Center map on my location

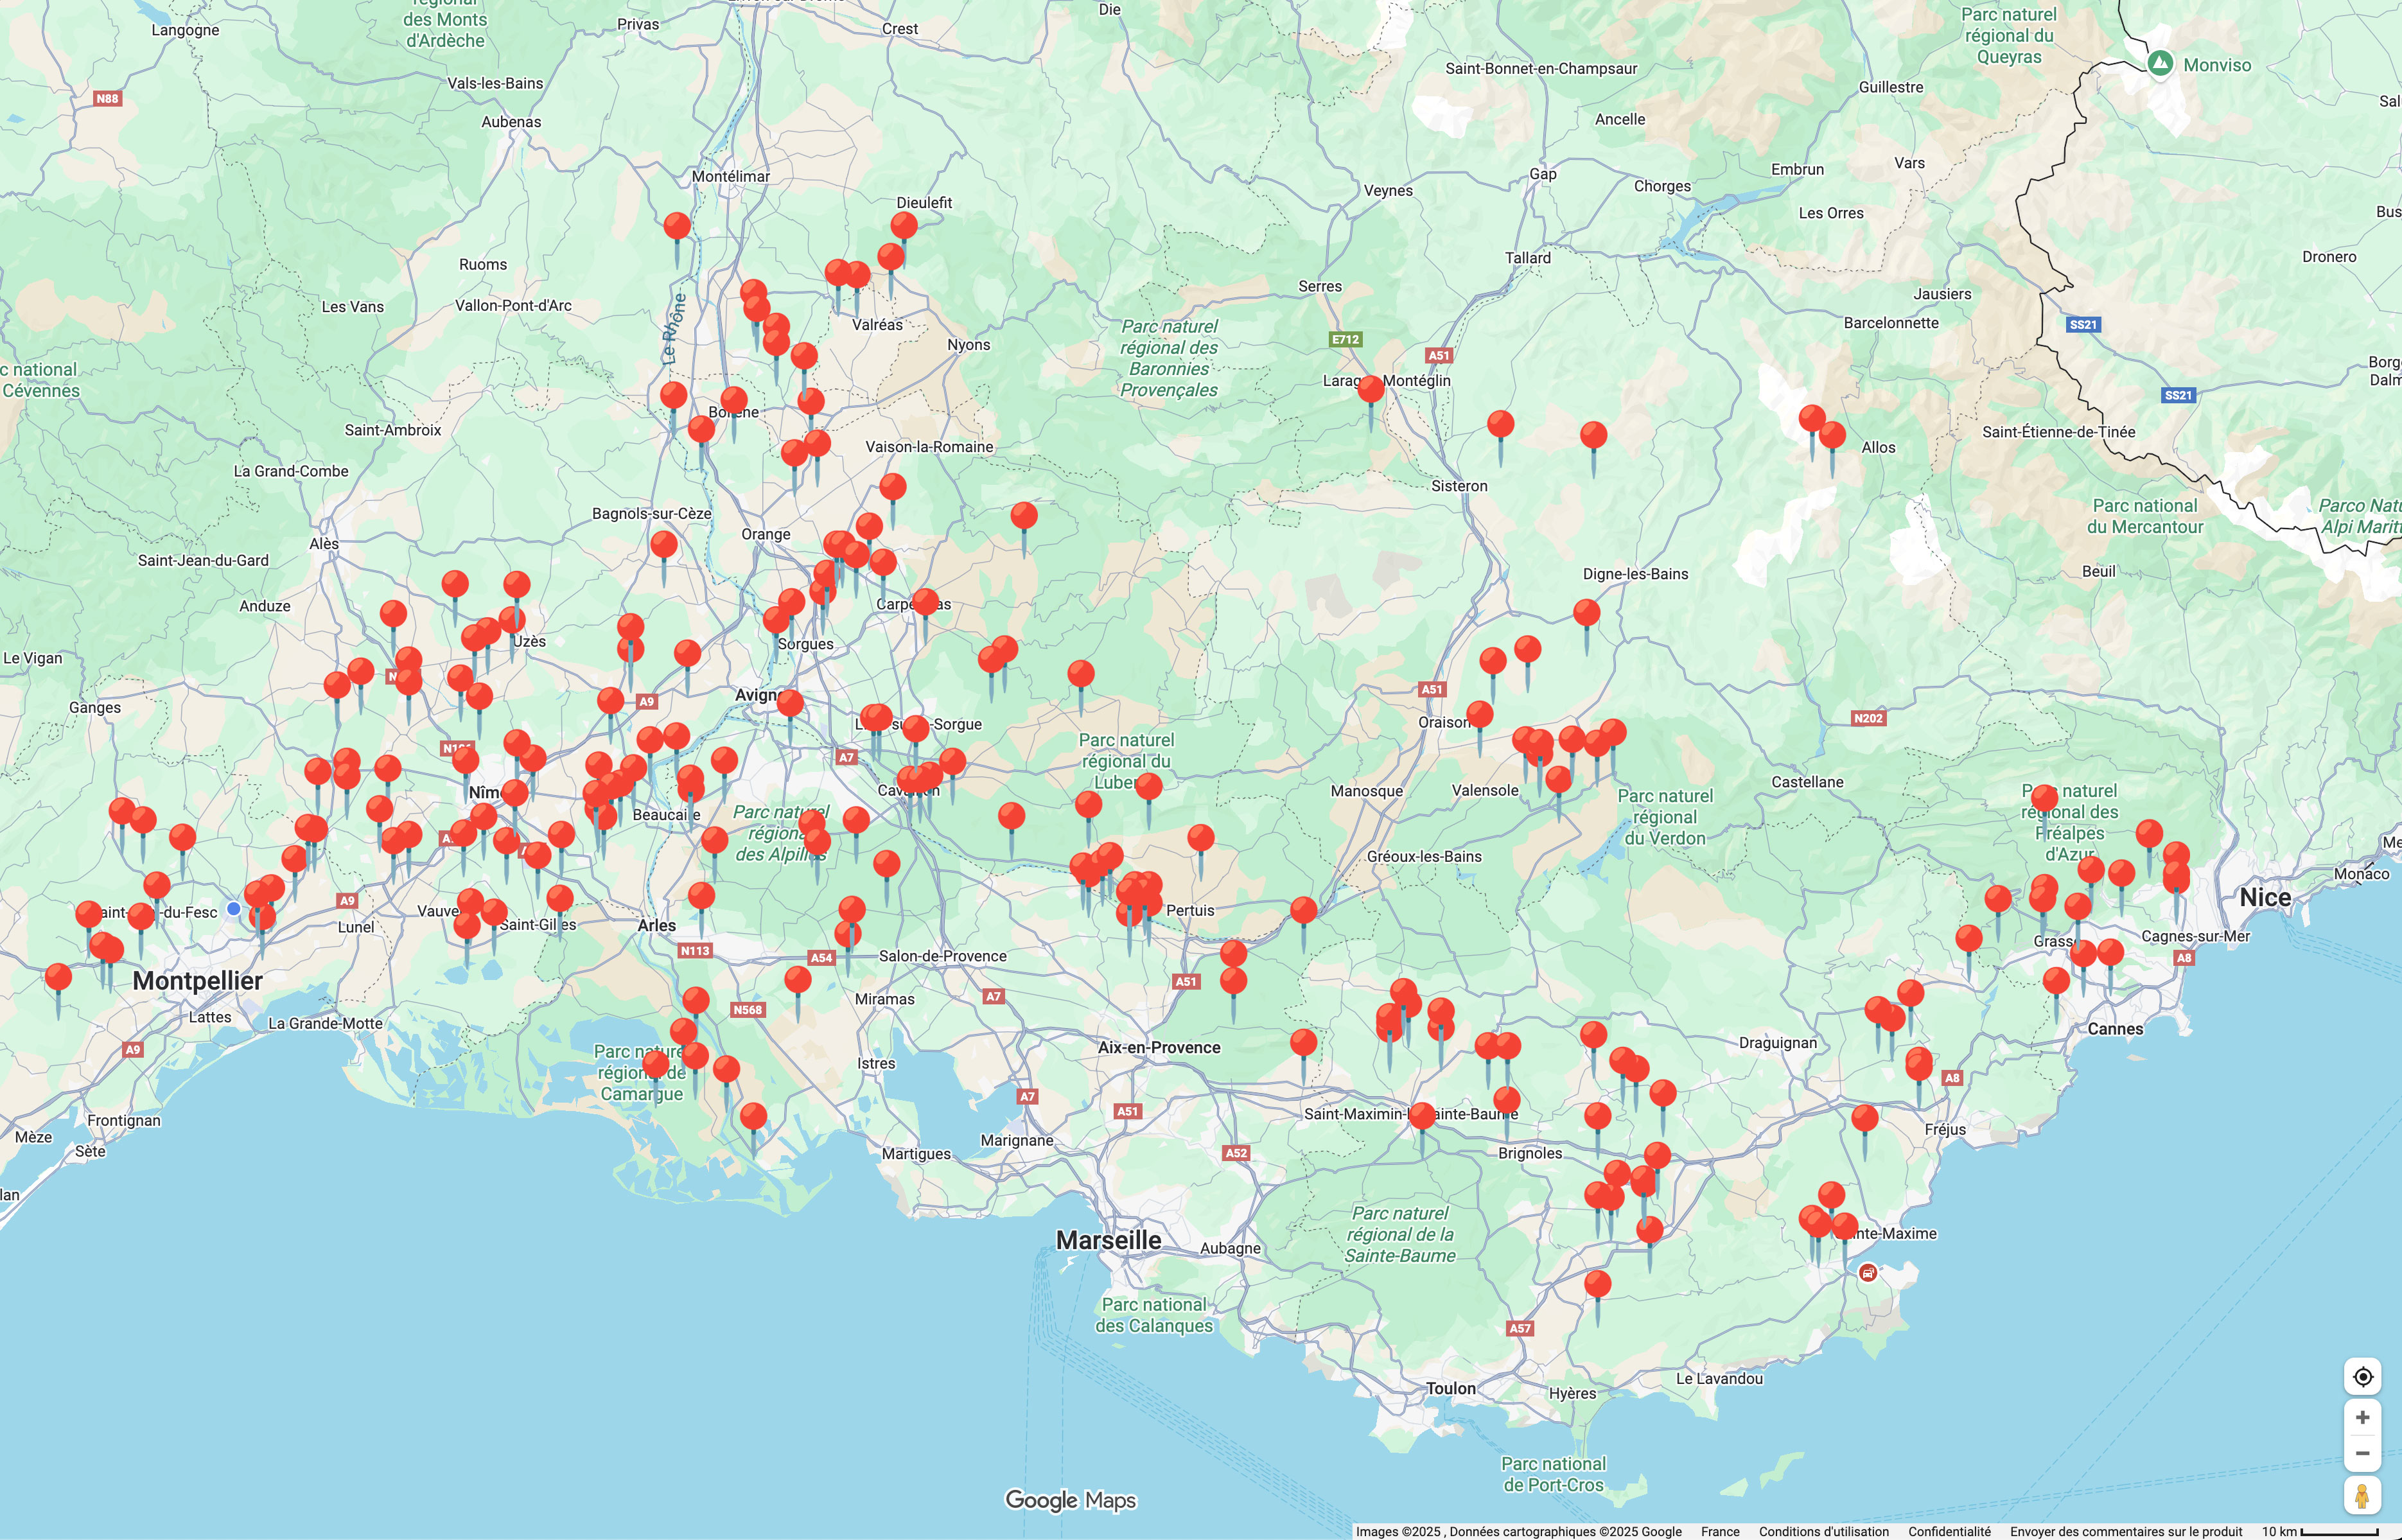click(2362, 1377)
